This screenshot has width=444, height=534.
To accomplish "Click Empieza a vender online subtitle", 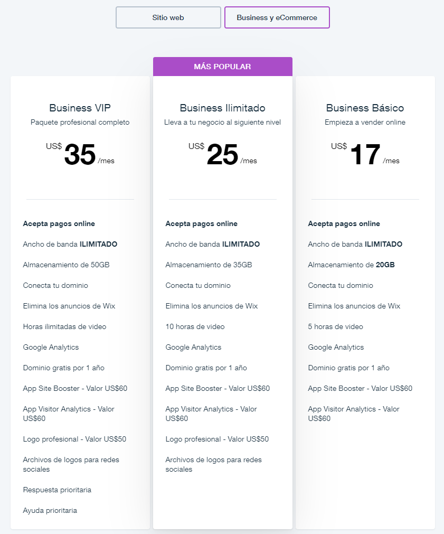I will [365, 123].
